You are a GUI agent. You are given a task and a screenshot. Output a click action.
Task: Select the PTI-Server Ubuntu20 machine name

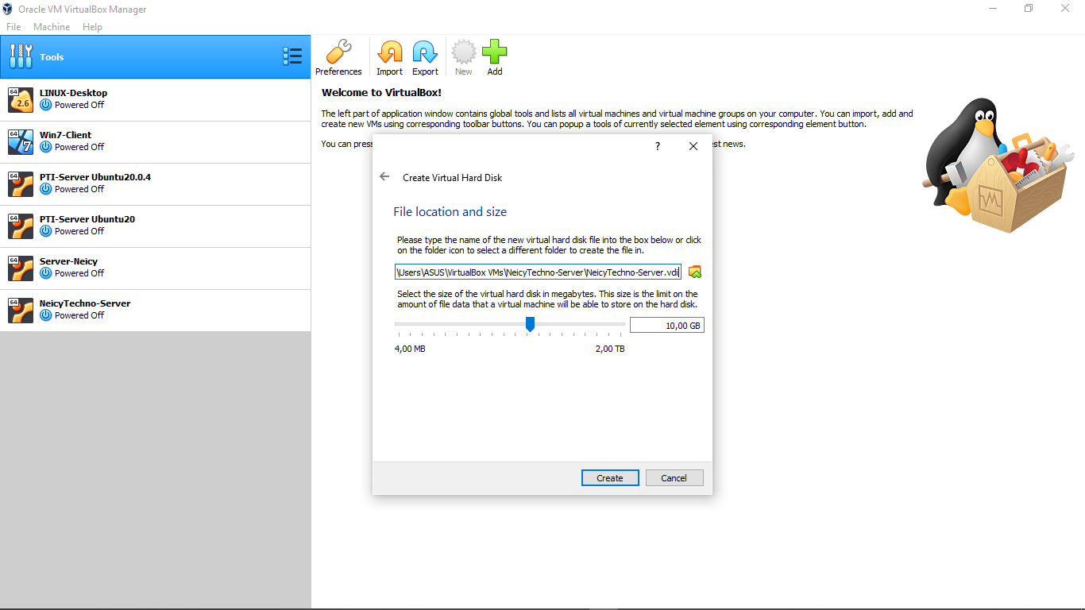point(87,219)
